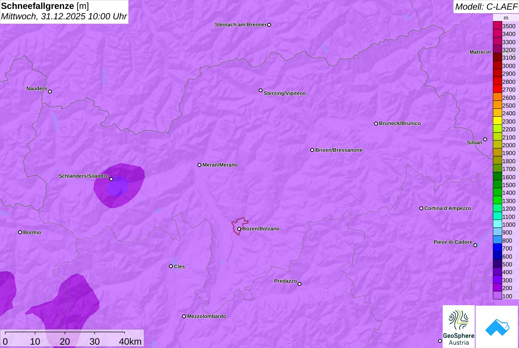Click the Sillian city marker
The height and width of the screenshot is (348, 519).
click(x=485, y=139)
